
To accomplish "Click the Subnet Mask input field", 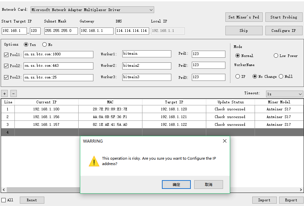I will 61,31.
